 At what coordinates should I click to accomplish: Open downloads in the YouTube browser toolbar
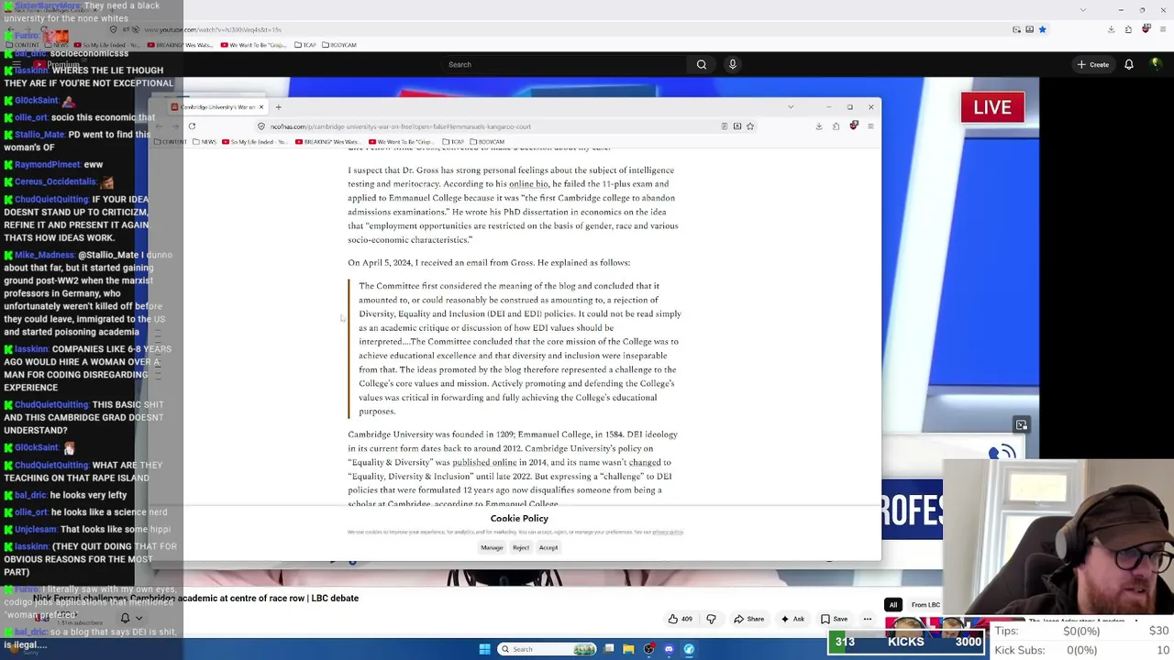[x=1111, y=29]
